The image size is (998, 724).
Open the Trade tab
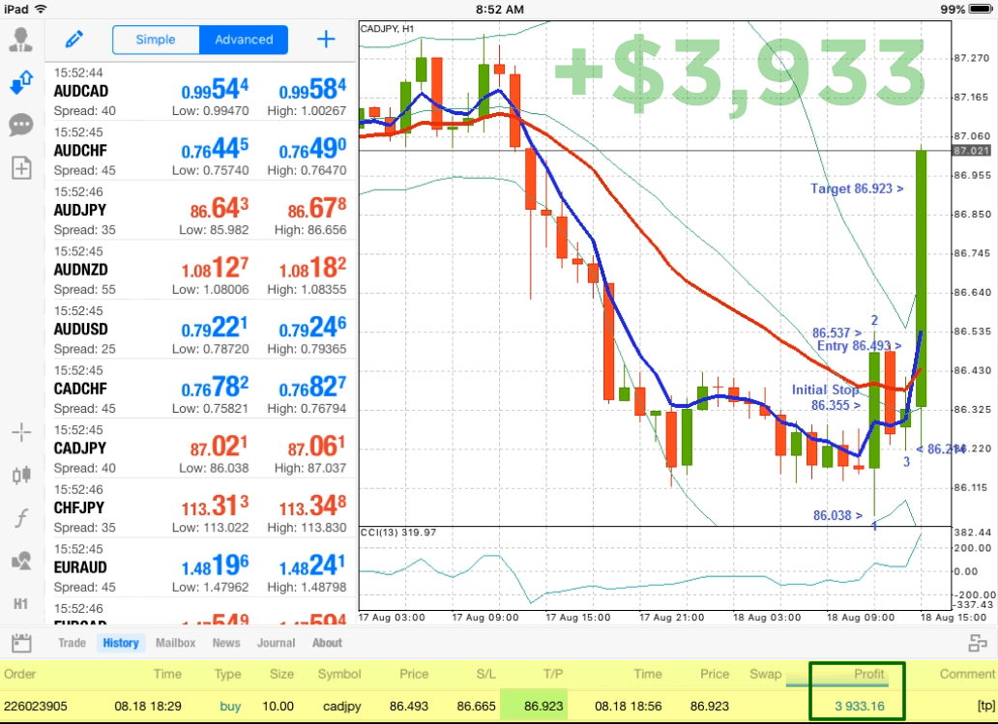(x=72, y=643)
